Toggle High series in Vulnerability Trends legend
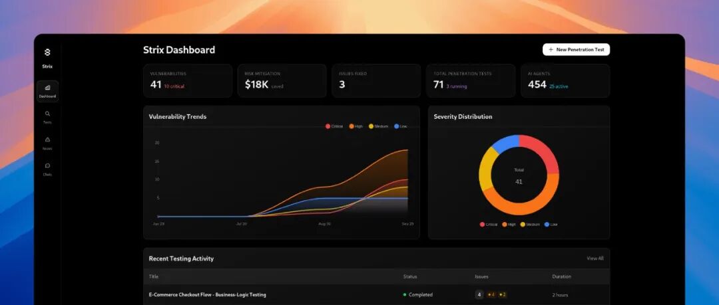 [x=356, y=126]
